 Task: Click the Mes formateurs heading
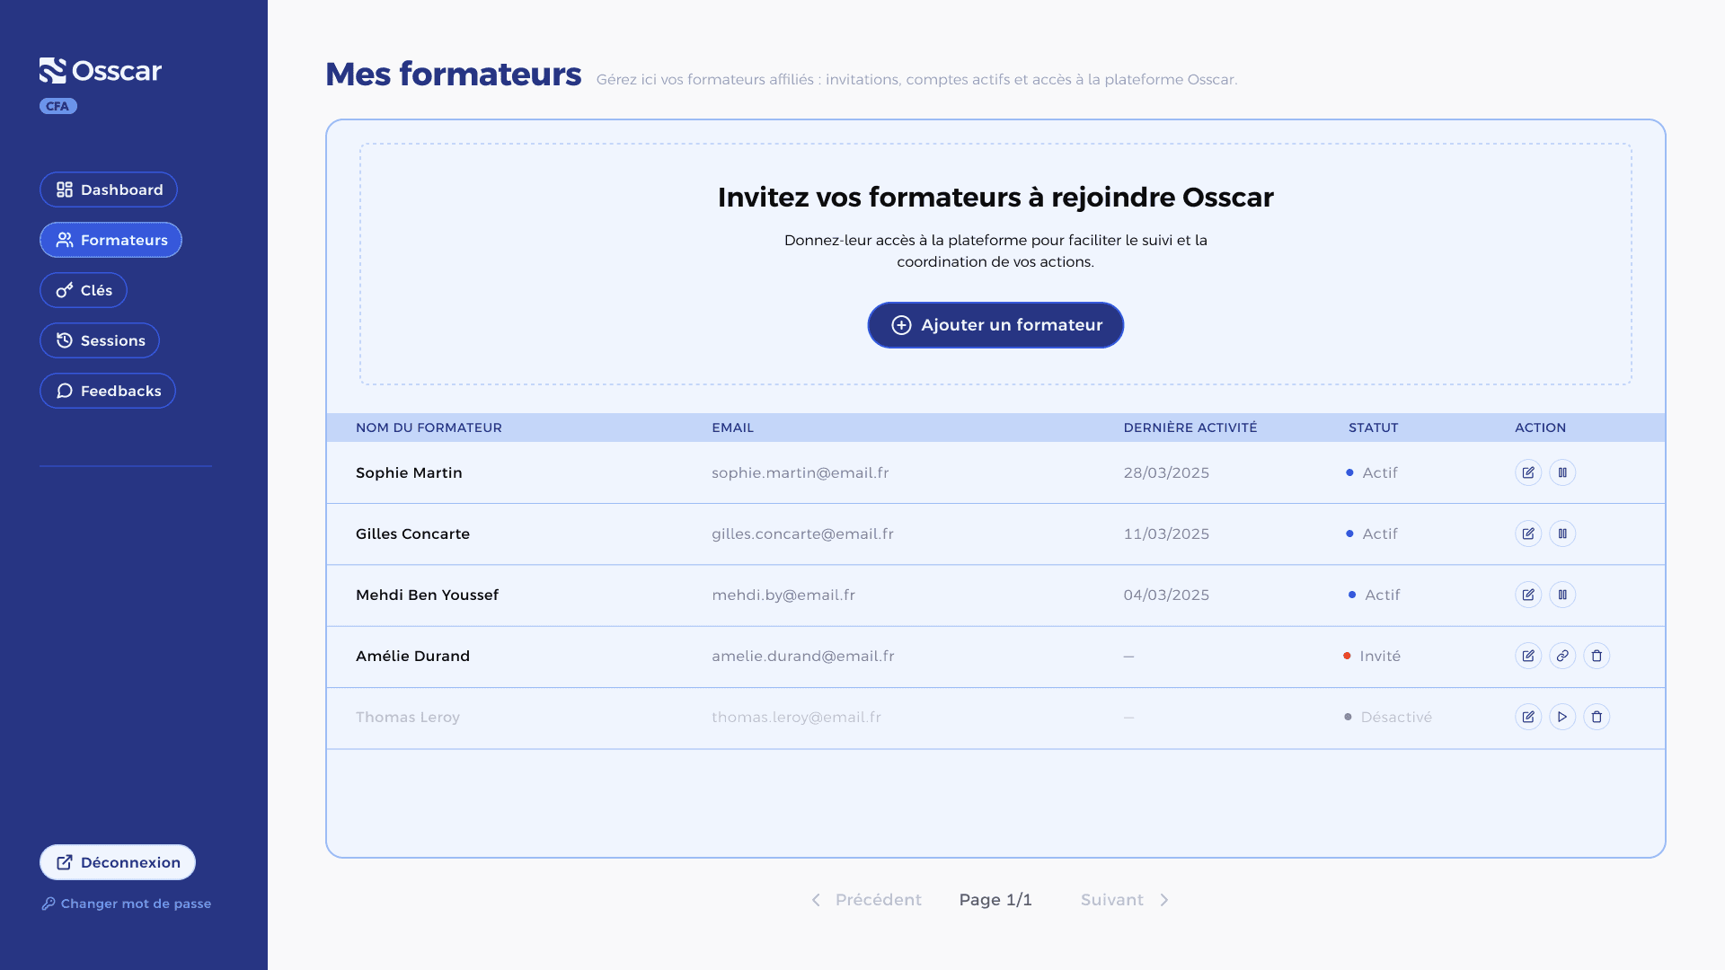[454, 74]
